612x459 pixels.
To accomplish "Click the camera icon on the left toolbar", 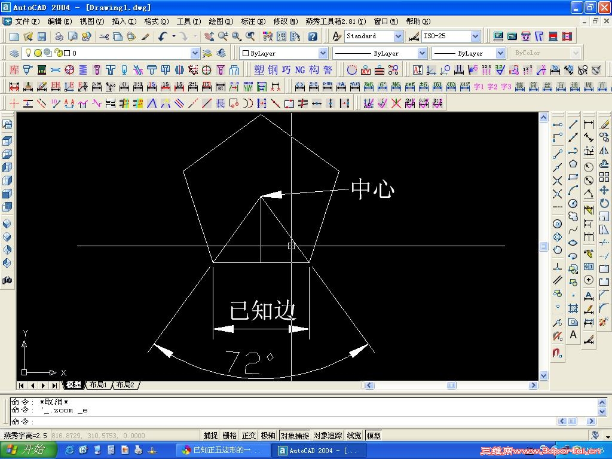I will pos(7,280).
